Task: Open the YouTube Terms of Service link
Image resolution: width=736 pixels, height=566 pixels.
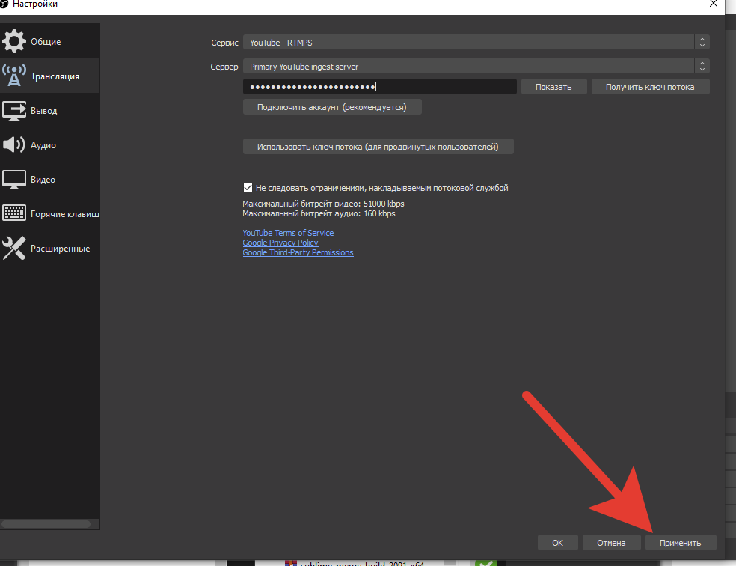Action: click(x=288, y=233)
